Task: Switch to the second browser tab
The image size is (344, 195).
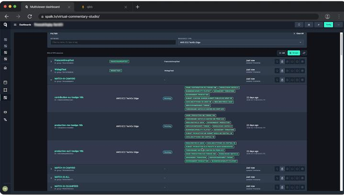Action: [x=104, y=7]
